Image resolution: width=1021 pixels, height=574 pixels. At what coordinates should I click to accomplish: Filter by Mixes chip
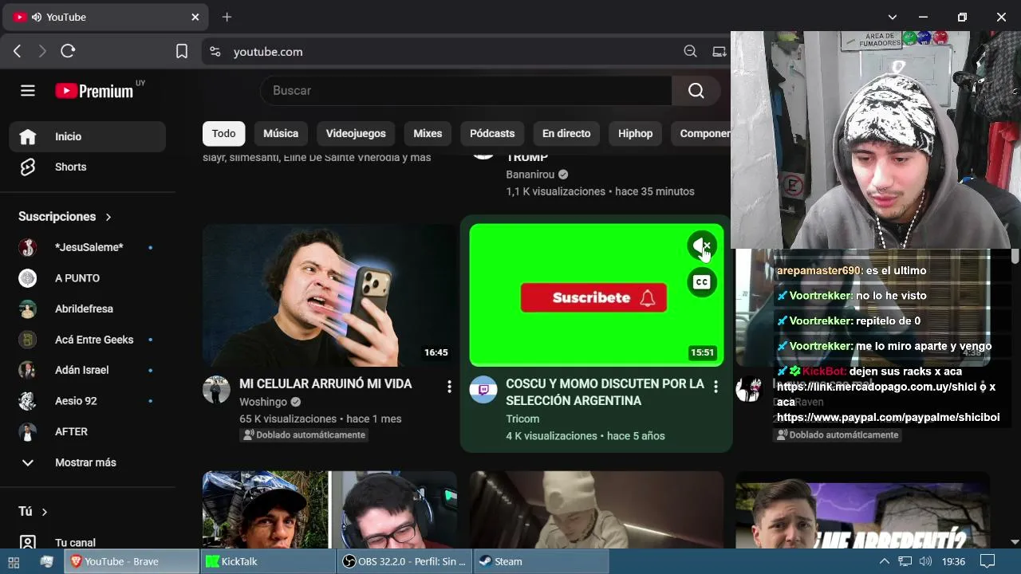428,134
